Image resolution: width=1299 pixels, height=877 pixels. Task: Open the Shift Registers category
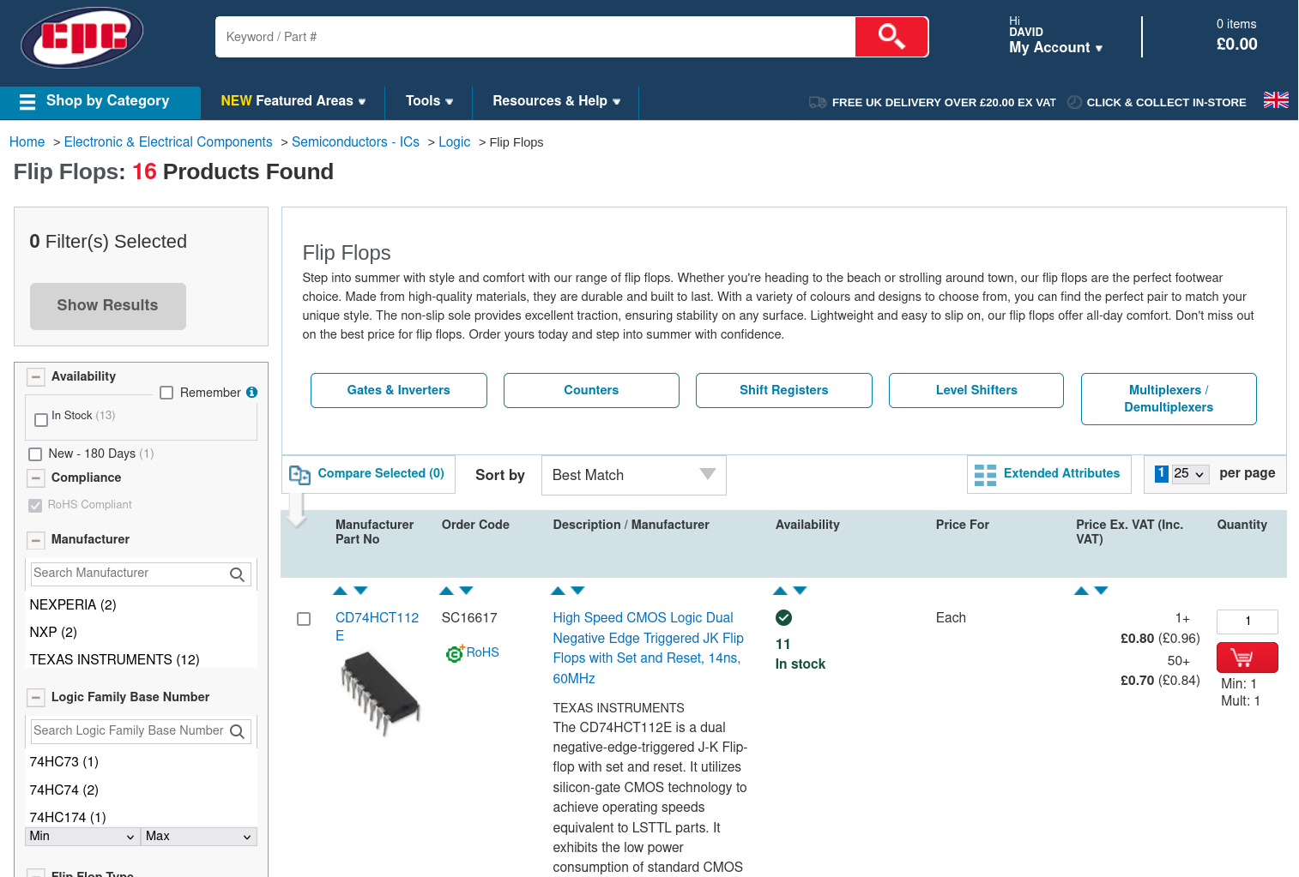784,390
